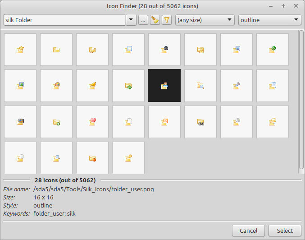Click the '...' browse button
305x240 pixels.
pos(143,20)
